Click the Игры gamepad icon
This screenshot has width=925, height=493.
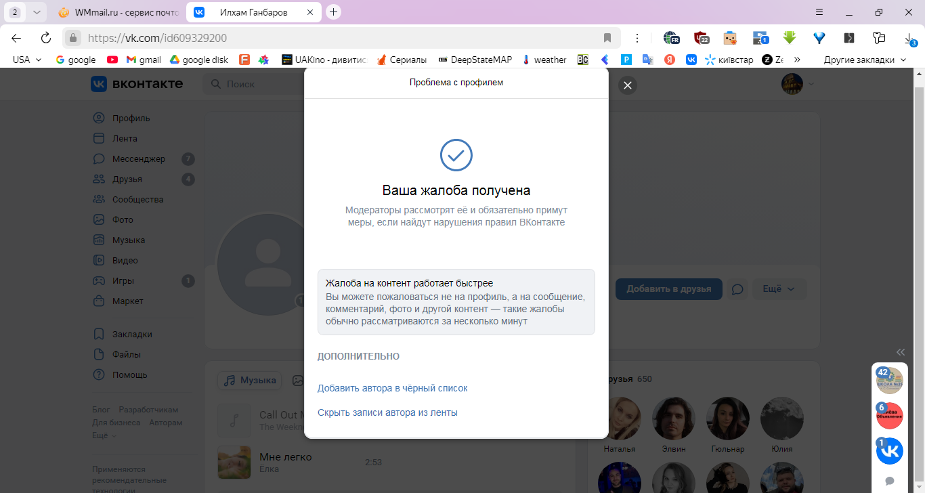[100, 281]
